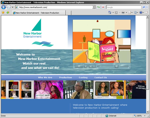
Task: Click the Print icon
Action: pos(123,12)
